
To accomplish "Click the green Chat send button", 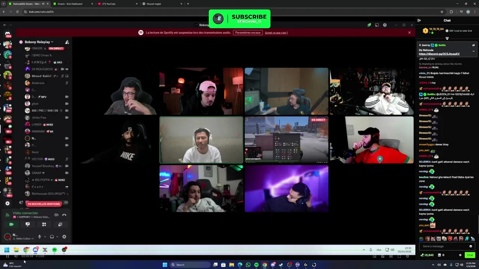I will (470, 255).
